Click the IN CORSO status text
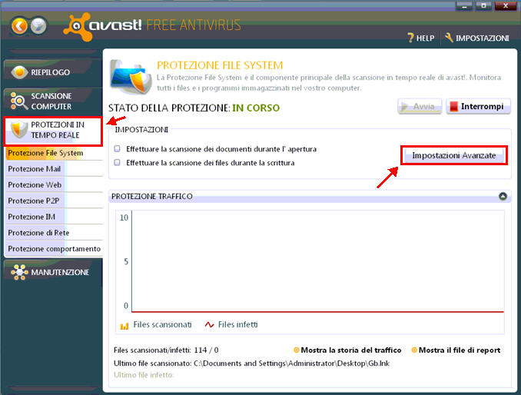This screenshot has height=395, width=521. click(x=256, y=108)
